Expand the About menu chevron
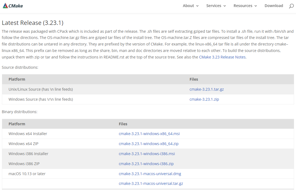 198,6
